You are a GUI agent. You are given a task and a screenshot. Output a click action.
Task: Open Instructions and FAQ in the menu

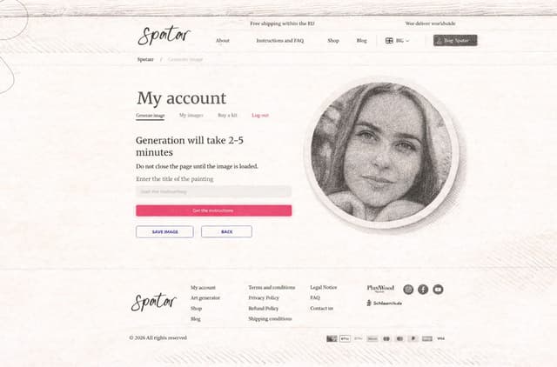click(280, 41)
